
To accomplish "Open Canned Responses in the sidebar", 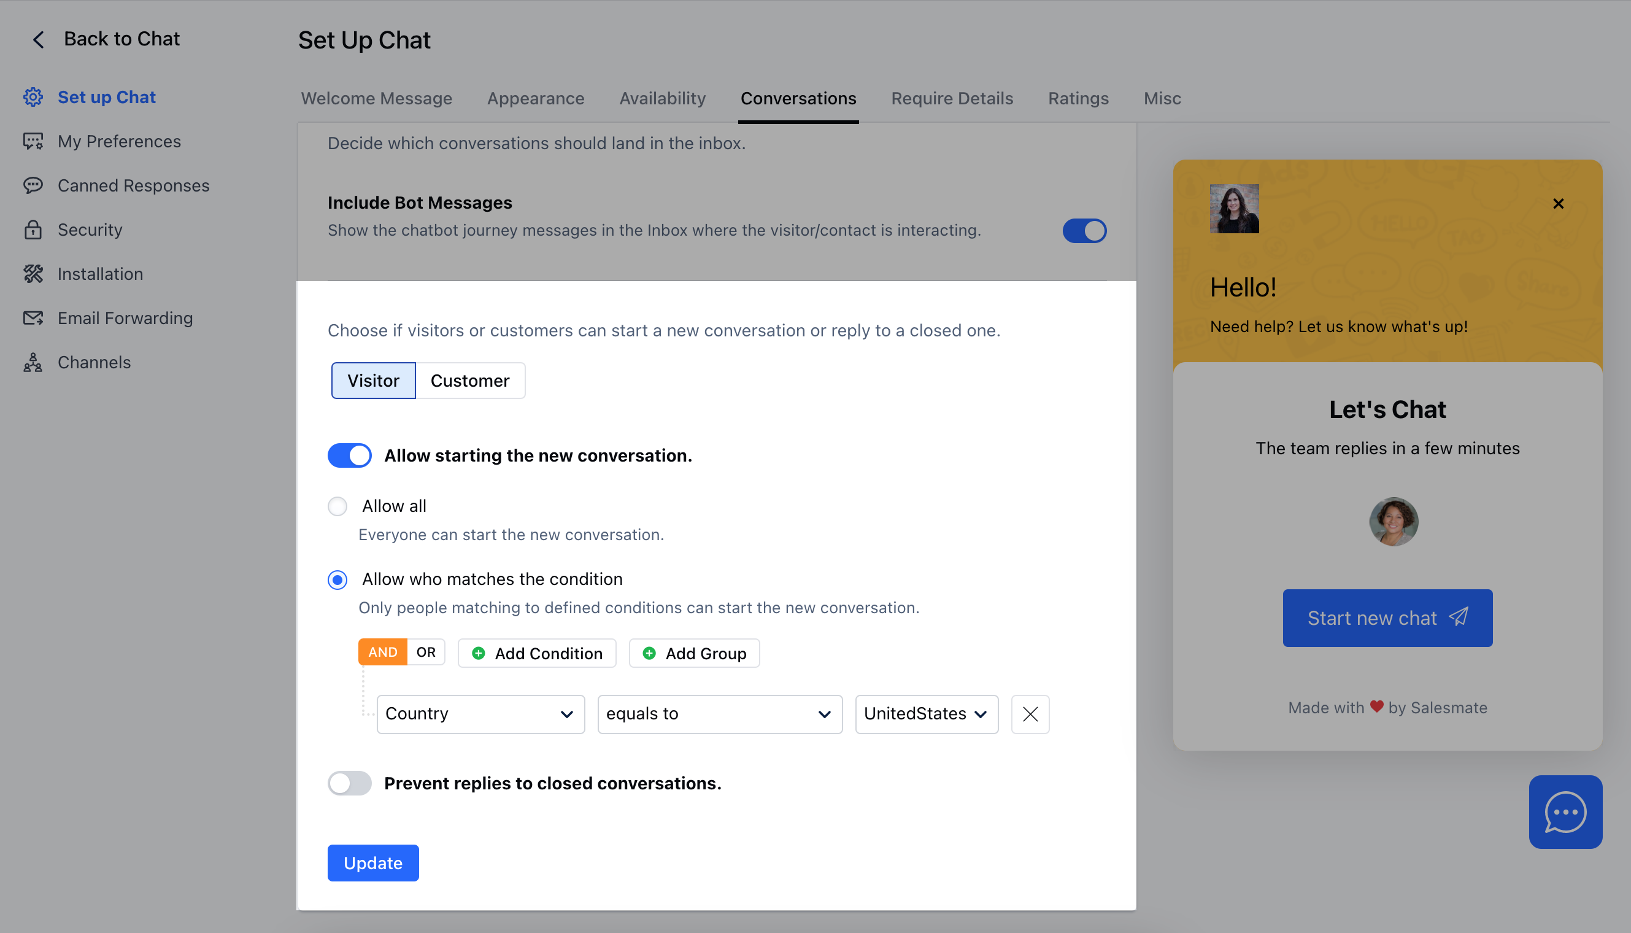I will pyautogui.click(x=133, y=185).
